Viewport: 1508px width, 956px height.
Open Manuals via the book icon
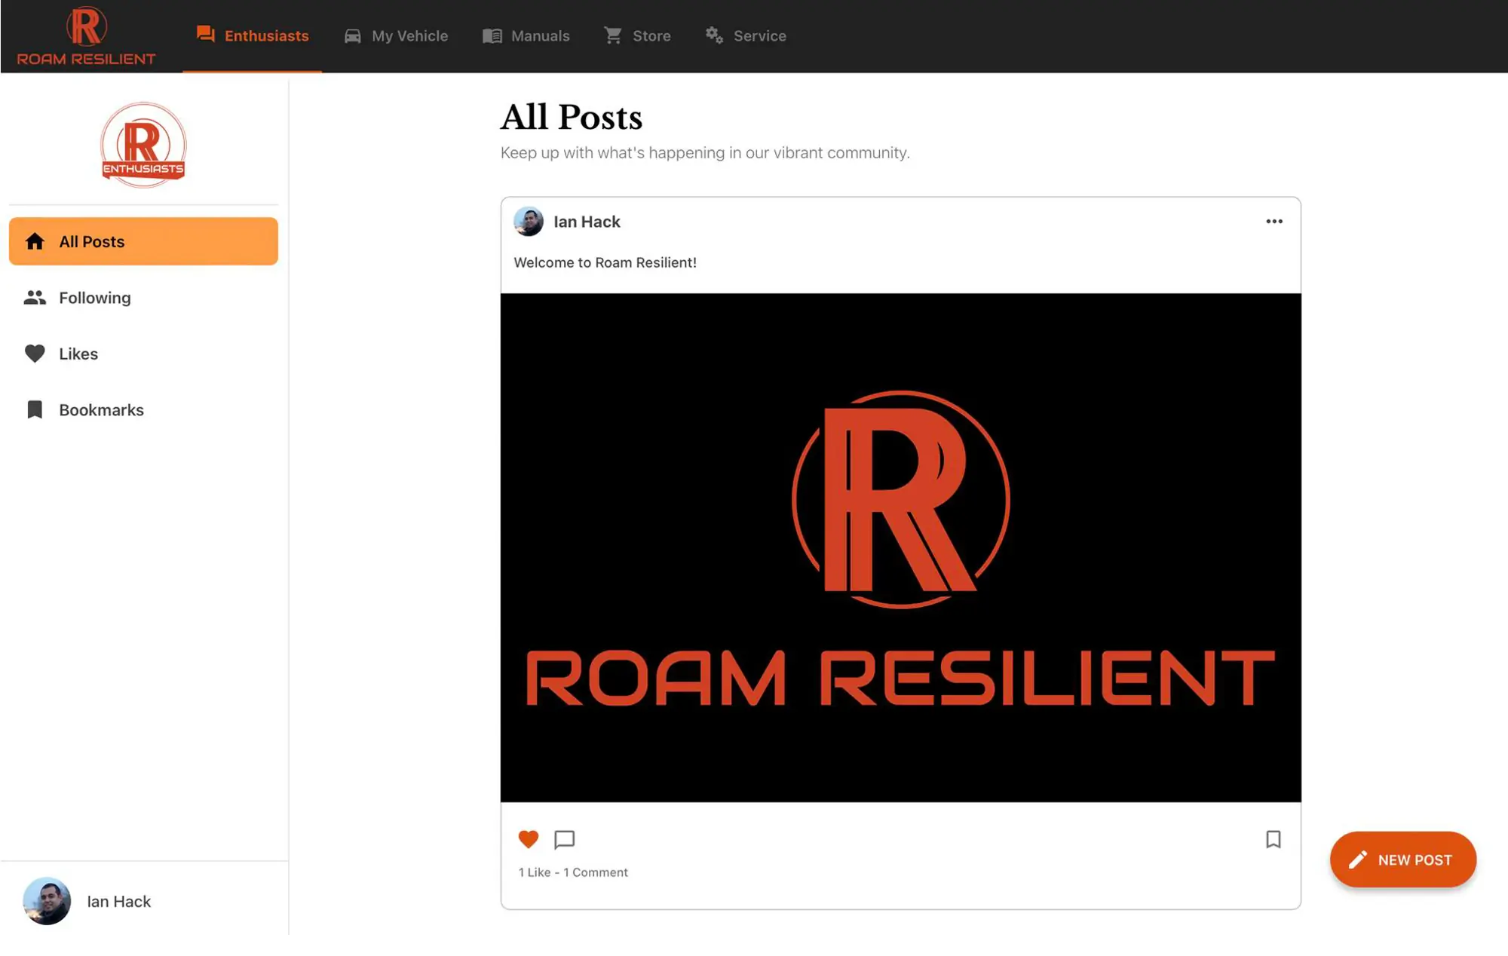tap(491, 35)
